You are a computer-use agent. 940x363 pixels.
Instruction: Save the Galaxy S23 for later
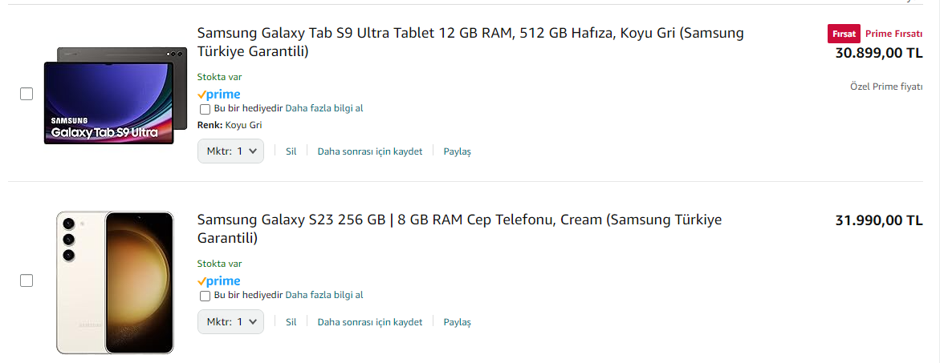[x=369, y=322]
